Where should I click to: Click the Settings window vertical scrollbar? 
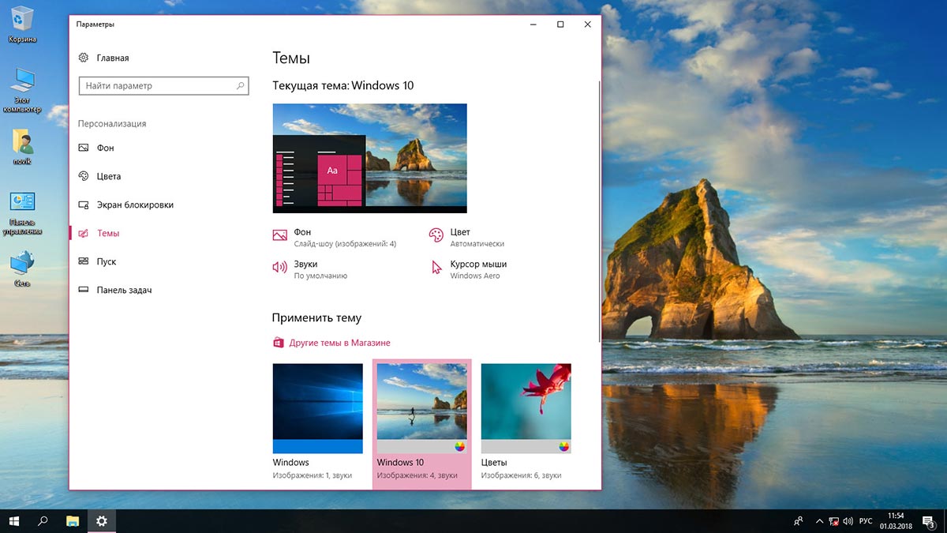599,211
